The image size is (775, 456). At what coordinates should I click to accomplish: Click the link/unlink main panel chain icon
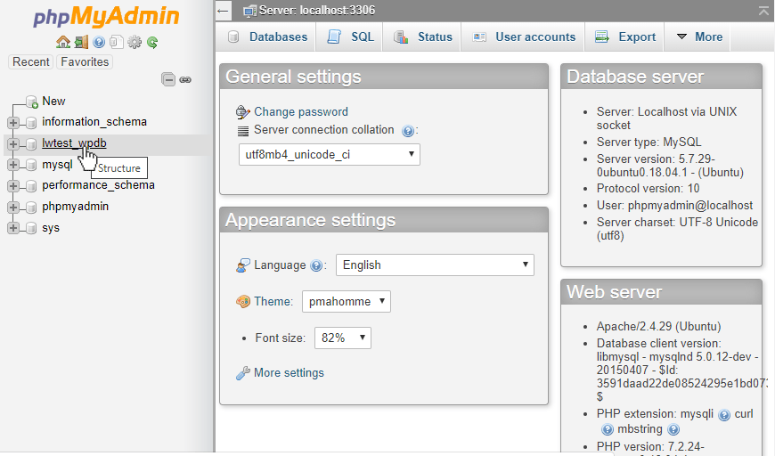click(185, 79)
